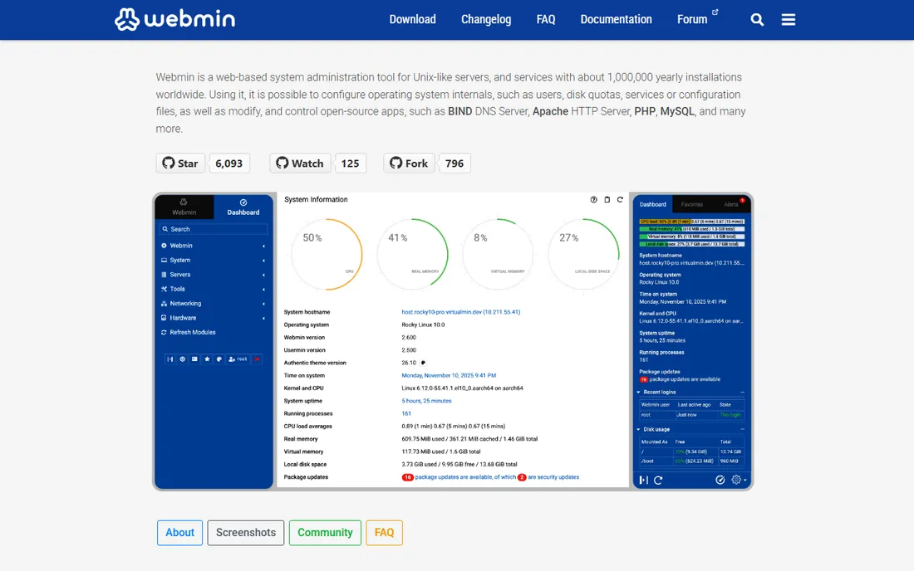The image size is (914, 571).
Task: Click the terminal icon in left sidebar toolbar
Action: 194,359
